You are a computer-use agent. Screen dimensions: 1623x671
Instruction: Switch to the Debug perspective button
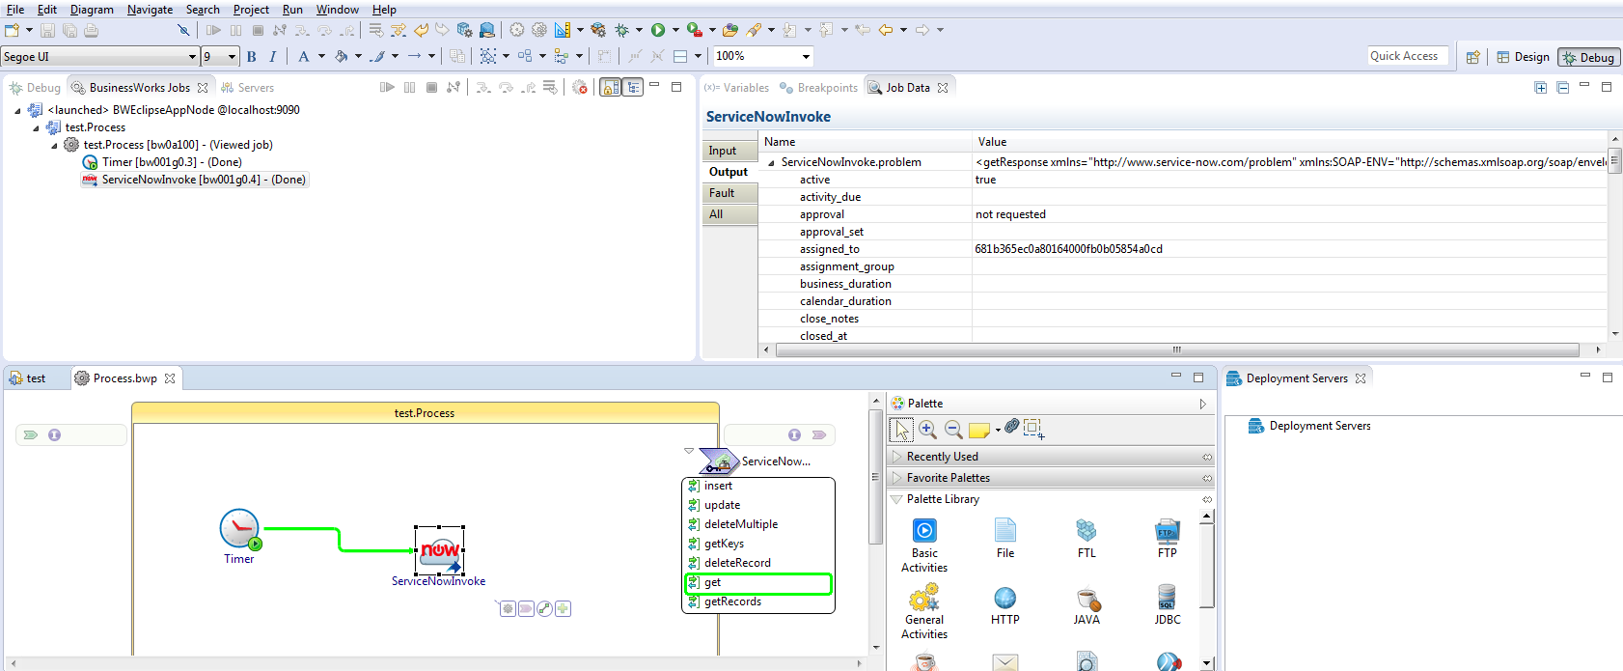1588,58
